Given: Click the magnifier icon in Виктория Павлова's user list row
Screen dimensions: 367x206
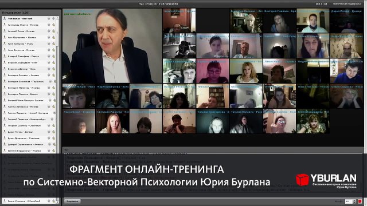Looking at the screenshot, I should (x=53, y=94).
